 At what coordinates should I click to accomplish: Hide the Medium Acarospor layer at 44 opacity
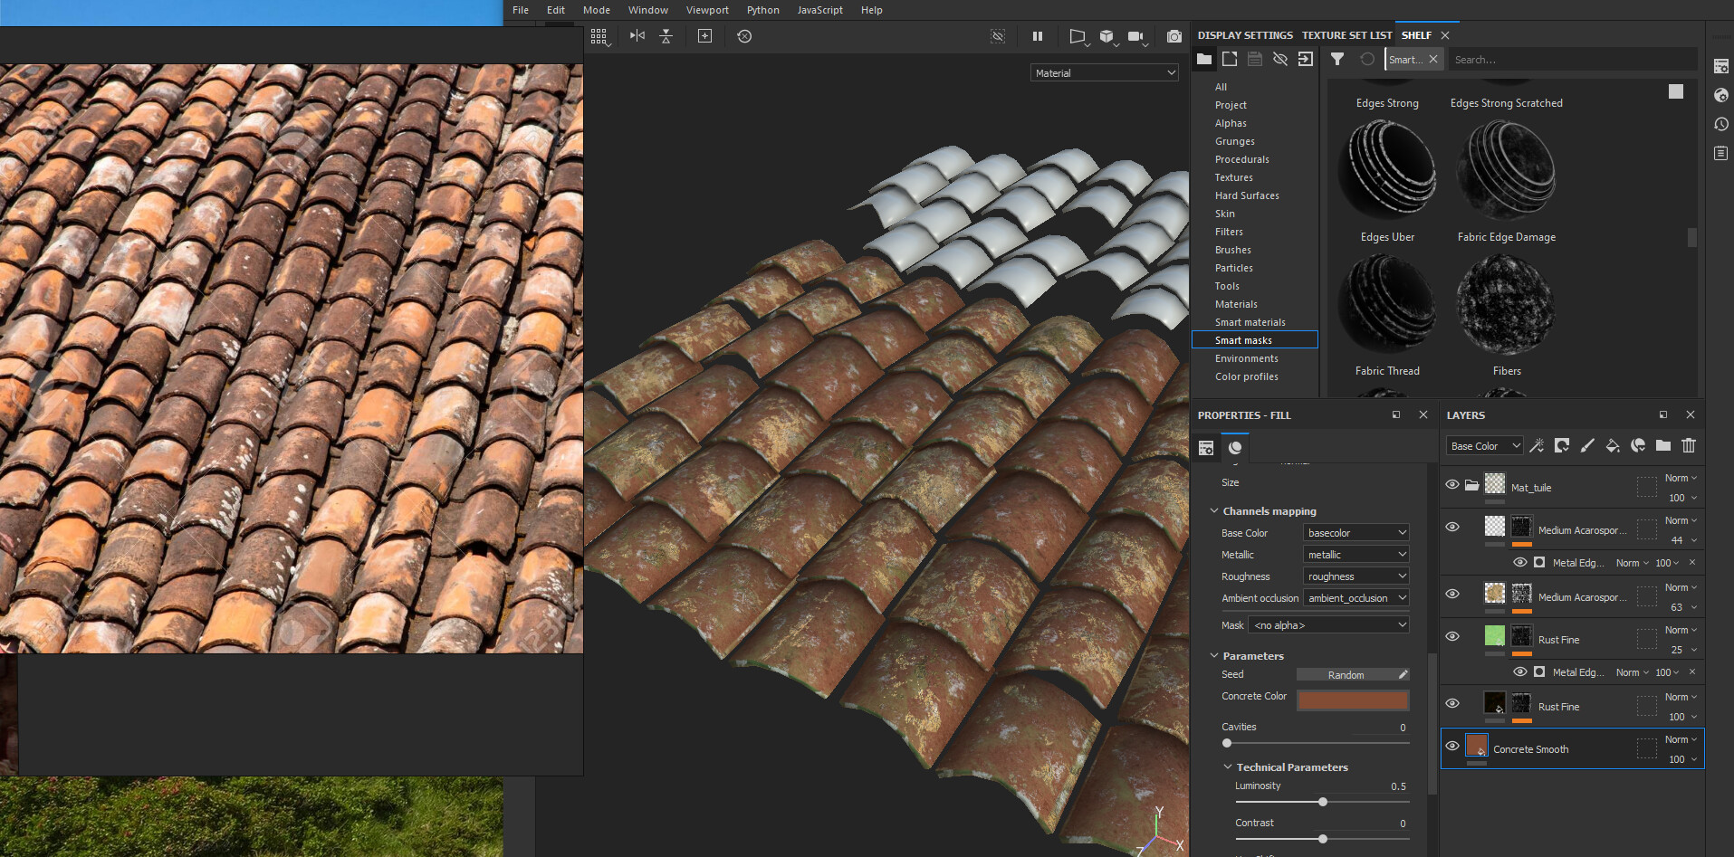click(1452, 527)
